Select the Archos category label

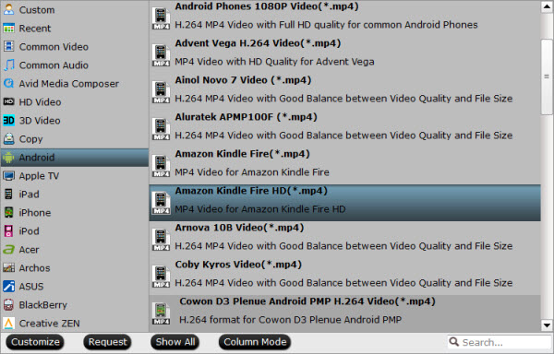pos(35,268)
